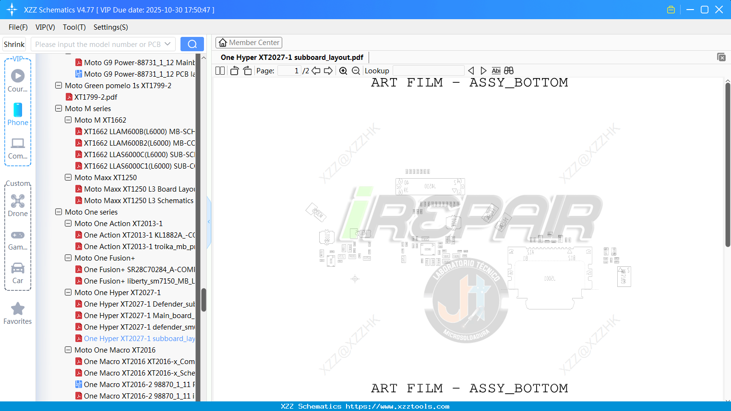Open the model number dropdown arrow

167,44
